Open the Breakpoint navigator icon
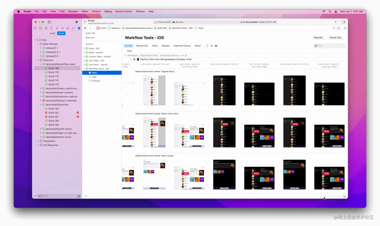Viewport: 380px width, 226px height. tap(73, 28)
